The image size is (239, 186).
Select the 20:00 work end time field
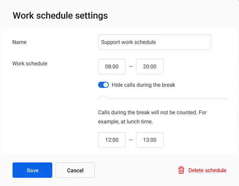pos(150,66)
